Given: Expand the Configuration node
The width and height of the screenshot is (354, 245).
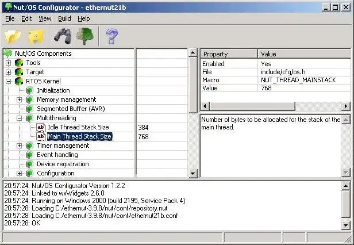Looking at the screenshot, I should tap(19, 173).
